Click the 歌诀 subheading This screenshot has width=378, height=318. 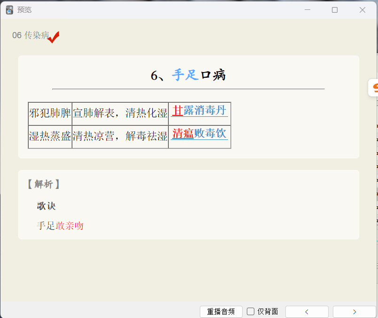(x=46, y=206)
